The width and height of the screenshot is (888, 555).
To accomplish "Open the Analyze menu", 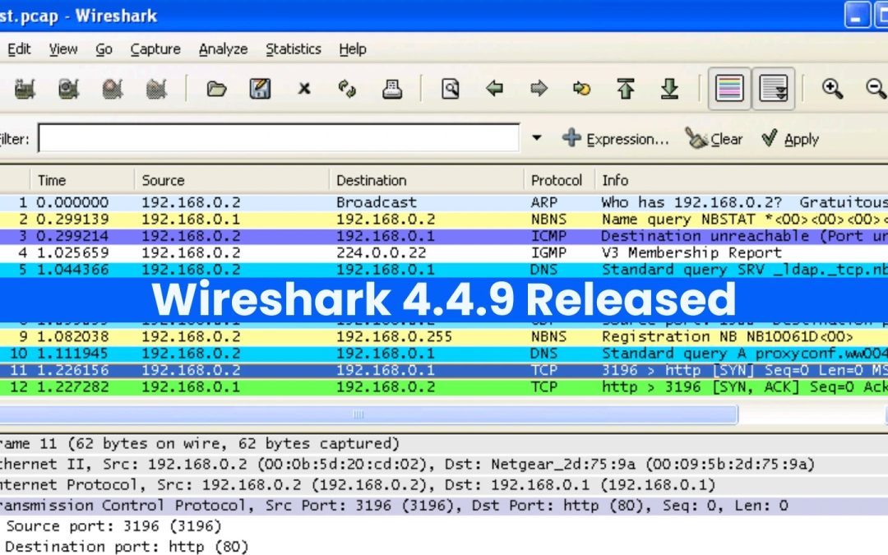I will 223,49.
